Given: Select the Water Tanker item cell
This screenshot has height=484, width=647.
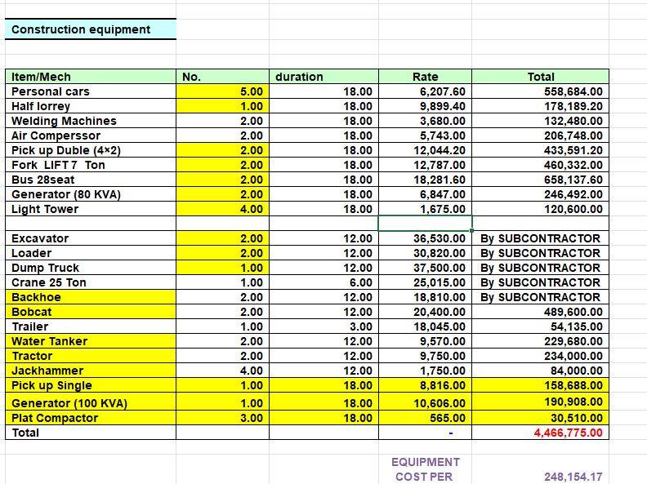Looking at the screenshot, I should 90,341.
